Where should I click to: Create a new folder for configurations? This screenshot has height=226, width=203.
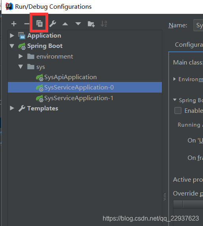pyautogui.click(x=91, y=24)
